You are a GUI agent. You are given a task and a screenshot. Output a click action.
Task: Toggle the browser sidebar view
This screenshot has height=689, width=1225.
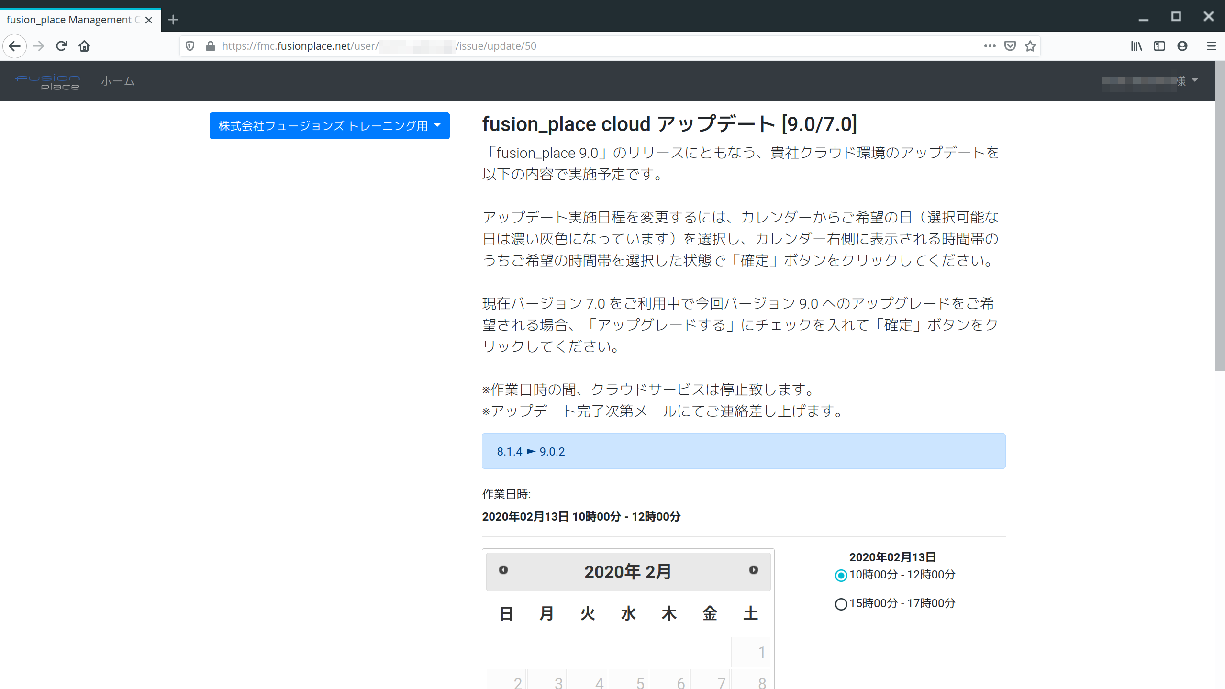pyautogui.click(x=1159, y=46)
